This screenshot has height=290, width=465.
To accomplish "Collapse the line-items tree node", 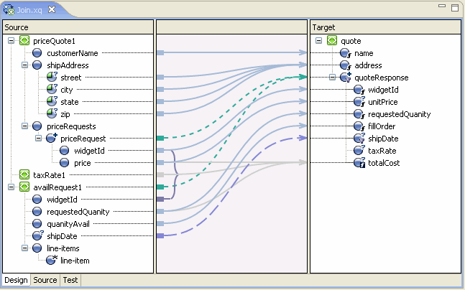I will point(24,248).
